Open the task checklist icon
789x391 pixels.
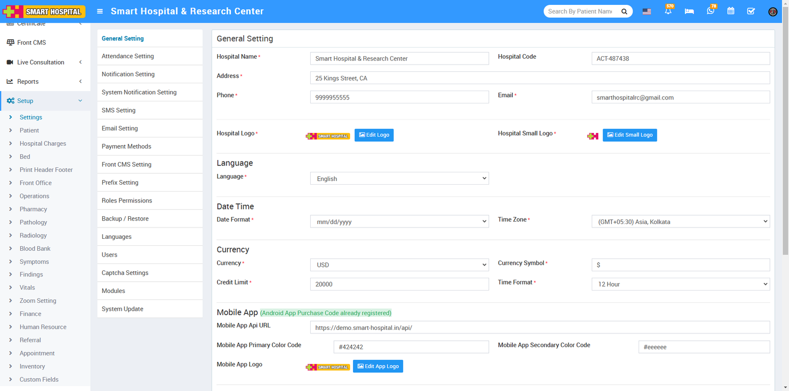[751, 11]
